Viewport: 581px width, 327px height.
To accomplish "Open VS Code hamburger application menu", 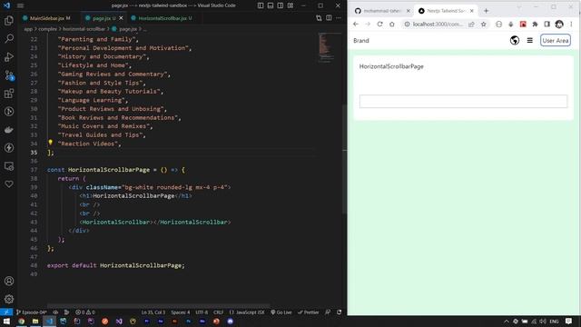I will click(x=20, y=5).
